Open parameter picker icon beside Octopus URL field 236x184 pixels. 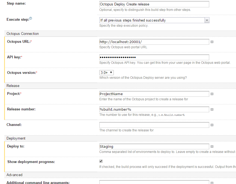pos(212,42)
